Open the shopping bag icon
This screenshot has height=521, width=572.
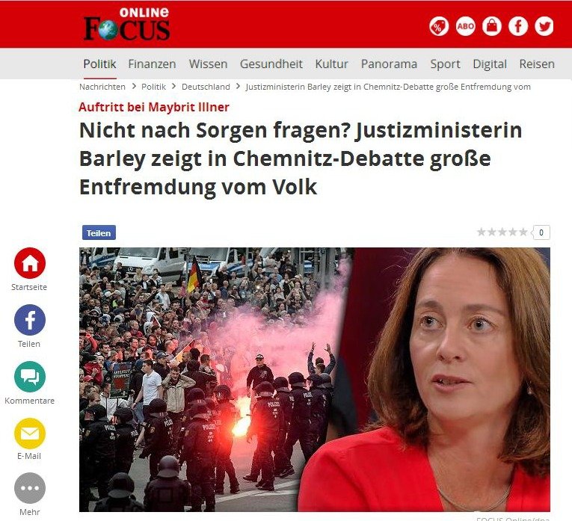pos(492,26)
